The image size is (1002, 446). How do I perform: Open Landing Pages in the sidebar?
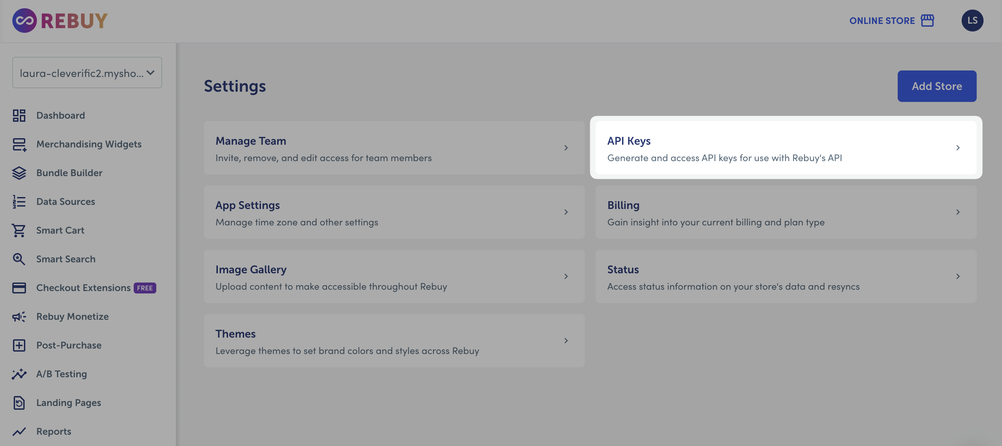[x=68, y=403]
